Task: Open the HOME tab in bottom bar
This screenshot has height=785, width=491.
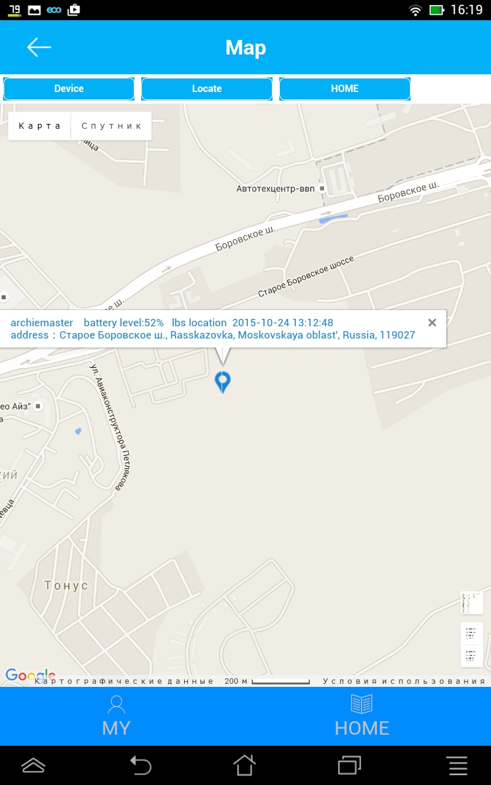Action: (362, 716)
